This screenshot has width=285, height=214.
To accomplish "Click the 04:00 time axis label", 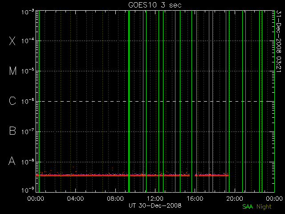I will click(75, 198).
